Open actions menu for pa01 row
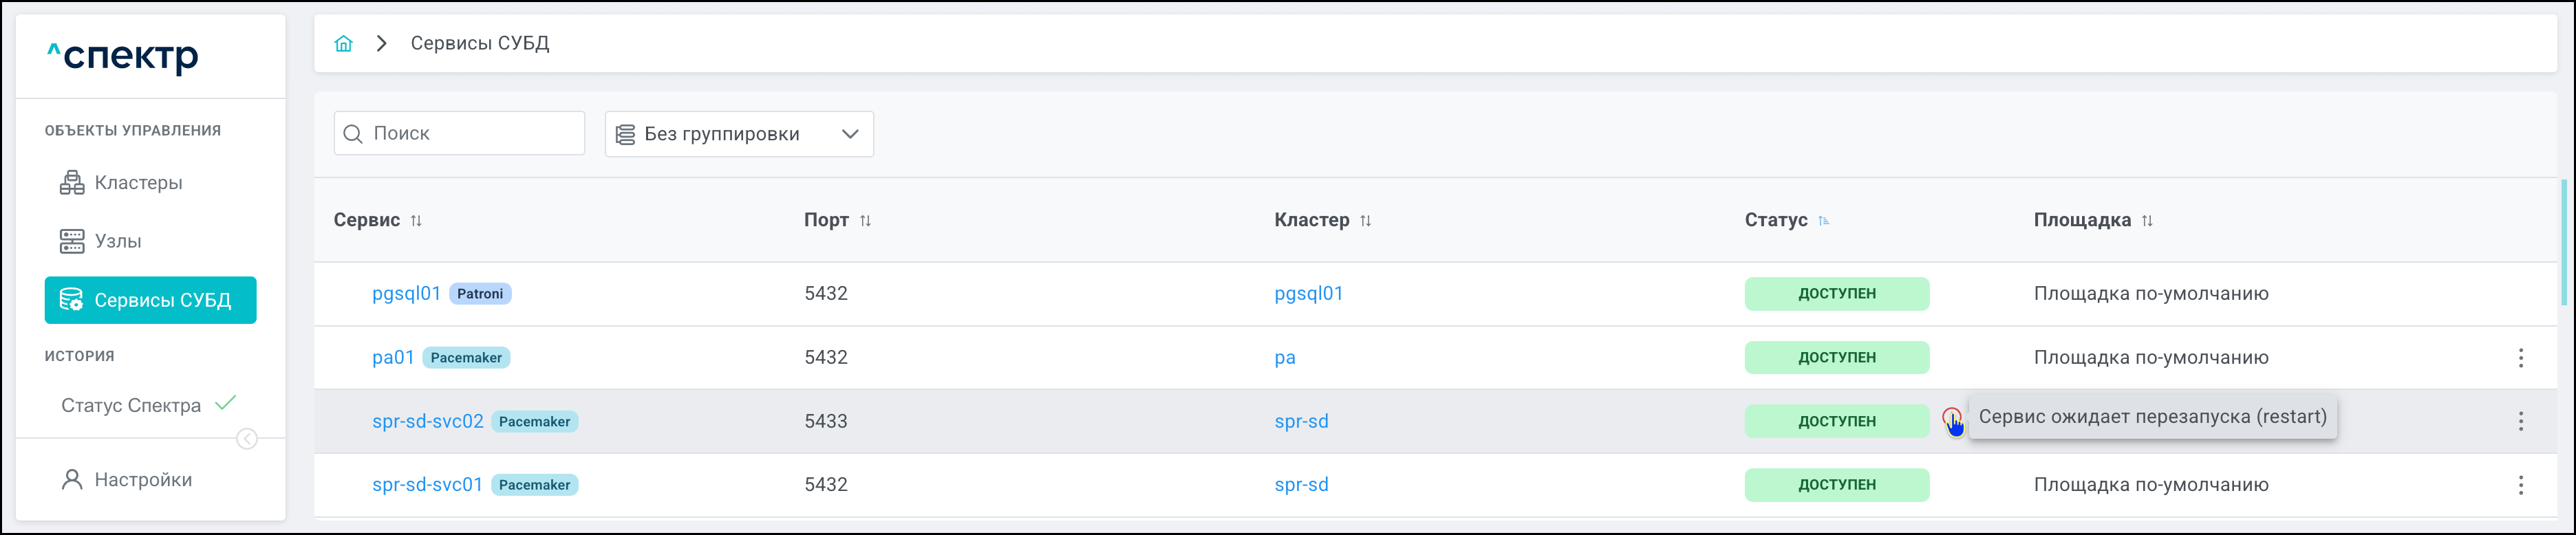The height and width of the screenshot is (535, 2576). click(2520, 358)
